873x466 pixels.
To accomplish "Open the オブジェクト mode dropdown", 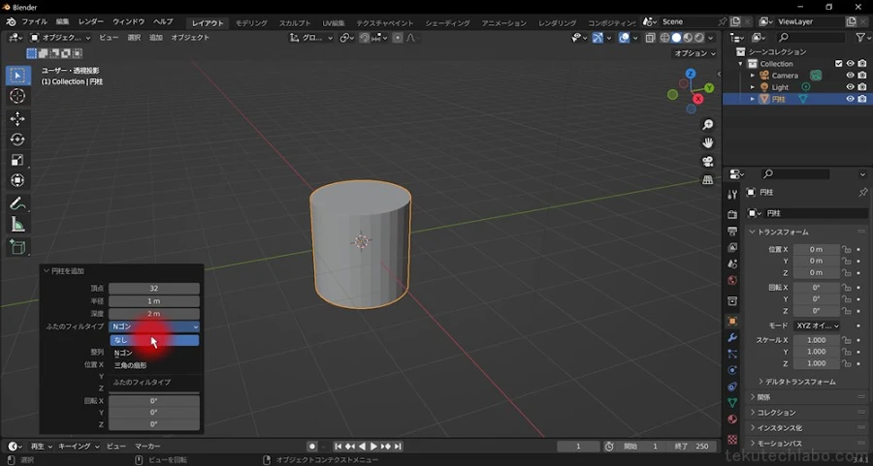I will click(x=61, y=37).
